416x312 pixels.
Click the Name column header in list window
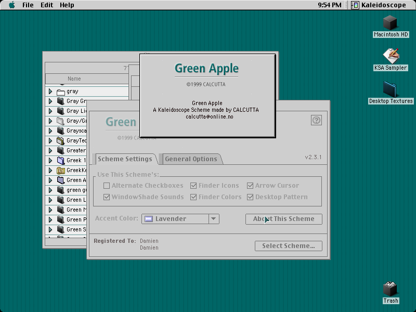coord(87,79)
